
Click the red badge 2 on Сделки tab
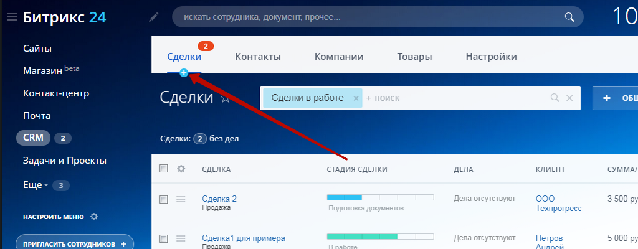(x=206, y=46)
